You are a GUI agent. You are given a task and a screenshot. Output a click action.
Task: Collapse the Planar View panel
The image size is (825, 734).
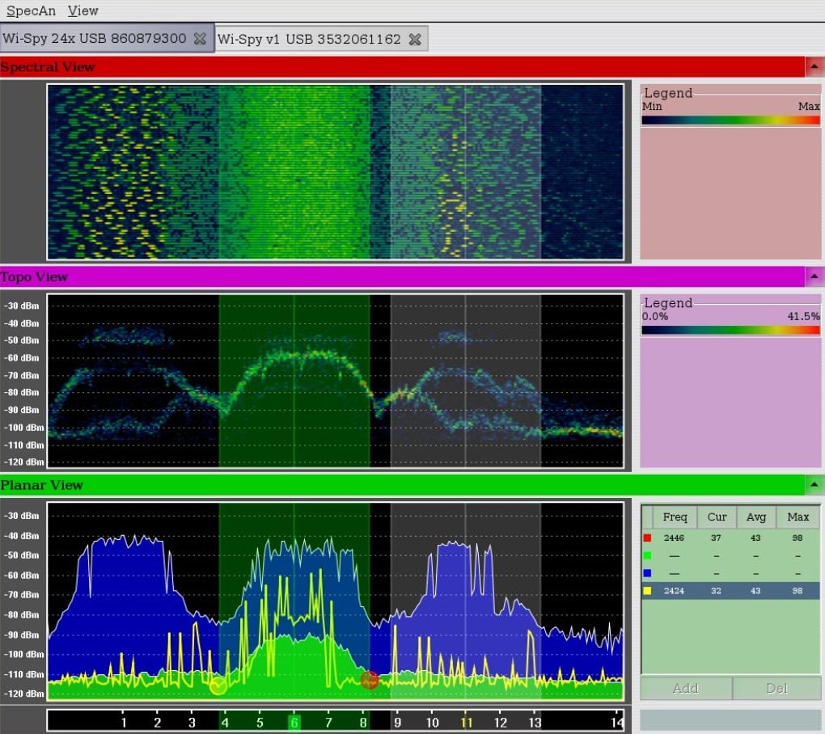tap(814, 485)
